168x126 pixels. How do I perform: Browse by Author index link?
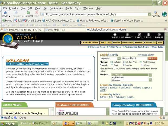pyautogui.click(x=103, y=97)
